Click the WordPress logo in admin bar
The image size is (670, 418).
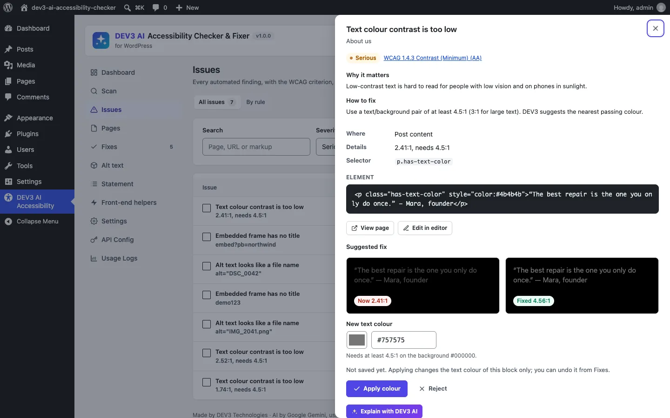pyautogui.click(x=8, y=7)
